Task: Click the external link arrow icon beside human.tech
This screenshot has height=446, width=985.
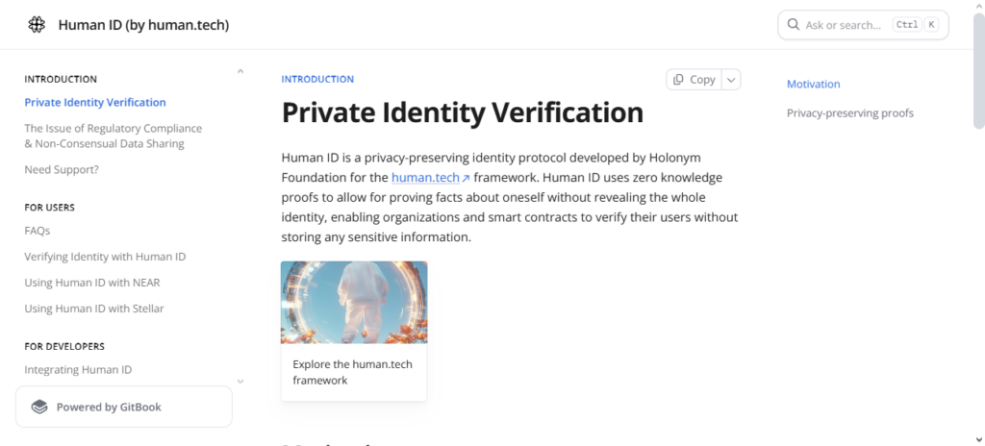Action: click(466, 179)
